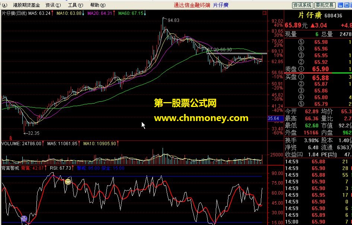Click the volume MA5: 11061.85 label
352x225 pixels.
click(62, 143)
